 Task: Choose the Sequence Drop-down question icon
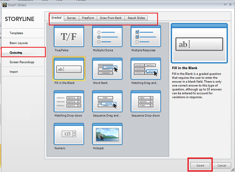point(146,101)
